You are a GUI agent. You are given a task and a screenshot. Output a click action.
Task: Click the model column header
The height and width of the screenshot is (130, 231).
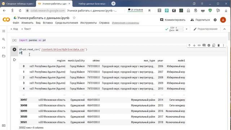[x=181, y=60]
